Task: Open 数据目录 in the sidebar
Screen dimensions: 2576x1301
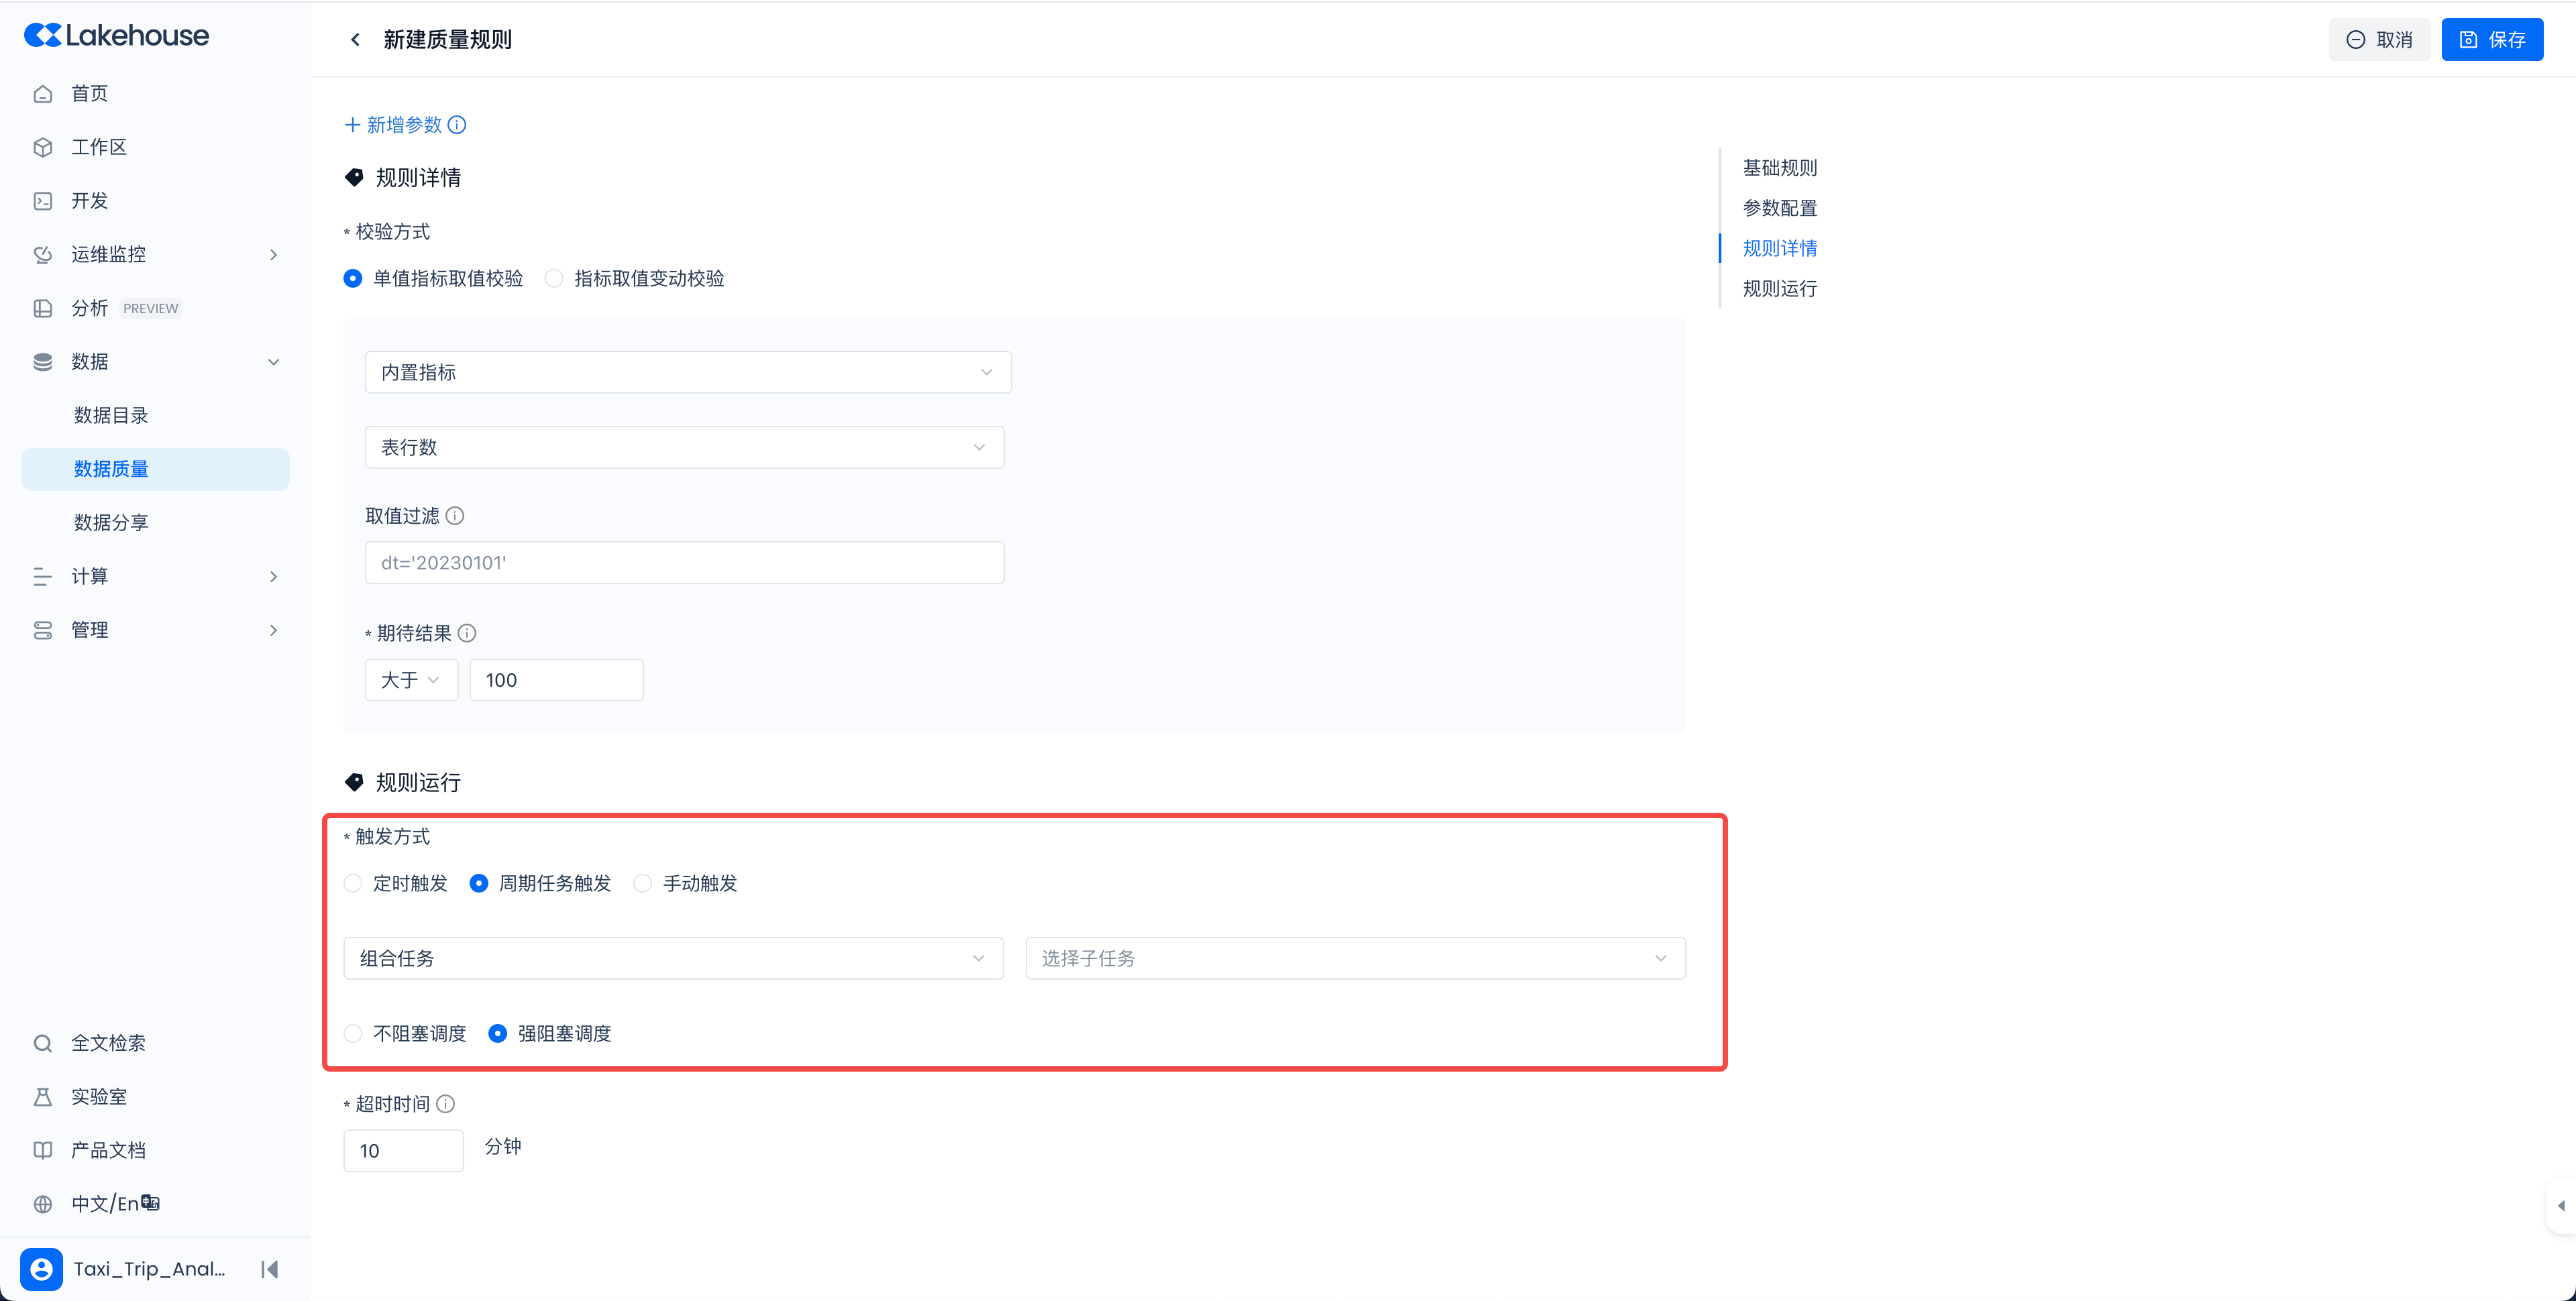Action: pos(111,415)
